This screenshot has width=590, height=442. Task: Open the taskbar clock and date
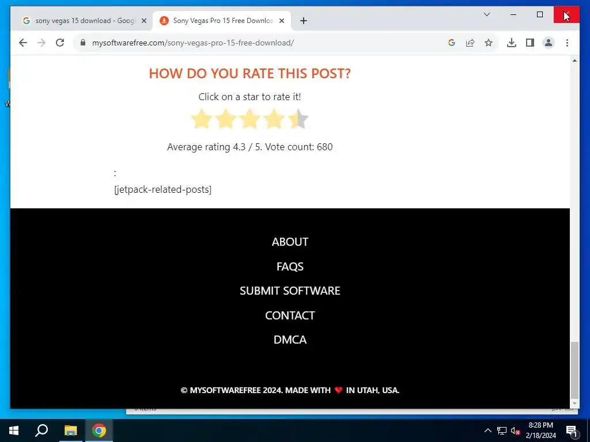pos(540,430)
